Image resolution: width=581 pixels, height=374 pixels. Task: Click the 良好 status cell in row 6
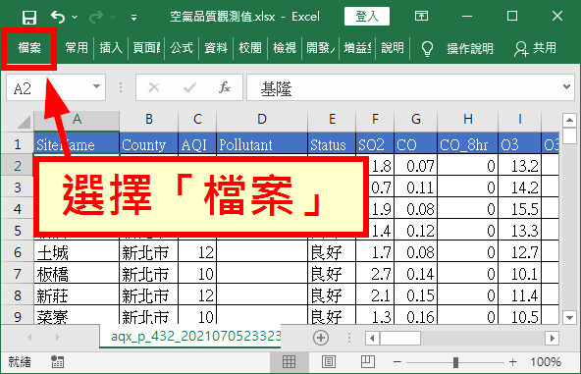(332, 252)
